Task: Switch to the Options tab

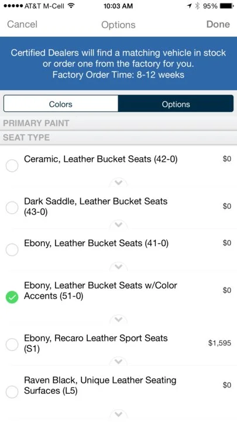Action: pyautogui.click(x=176, y=104)
